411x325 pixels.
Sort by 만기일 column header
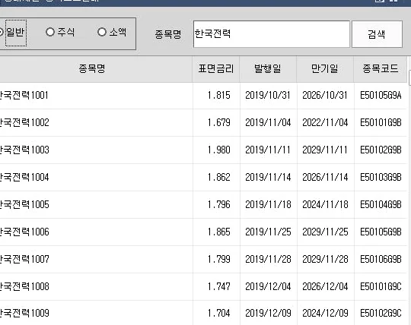pos(325,69)
